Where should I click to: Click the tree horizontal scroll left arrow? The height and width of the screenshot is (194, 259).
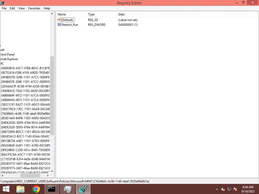[3, 176]
